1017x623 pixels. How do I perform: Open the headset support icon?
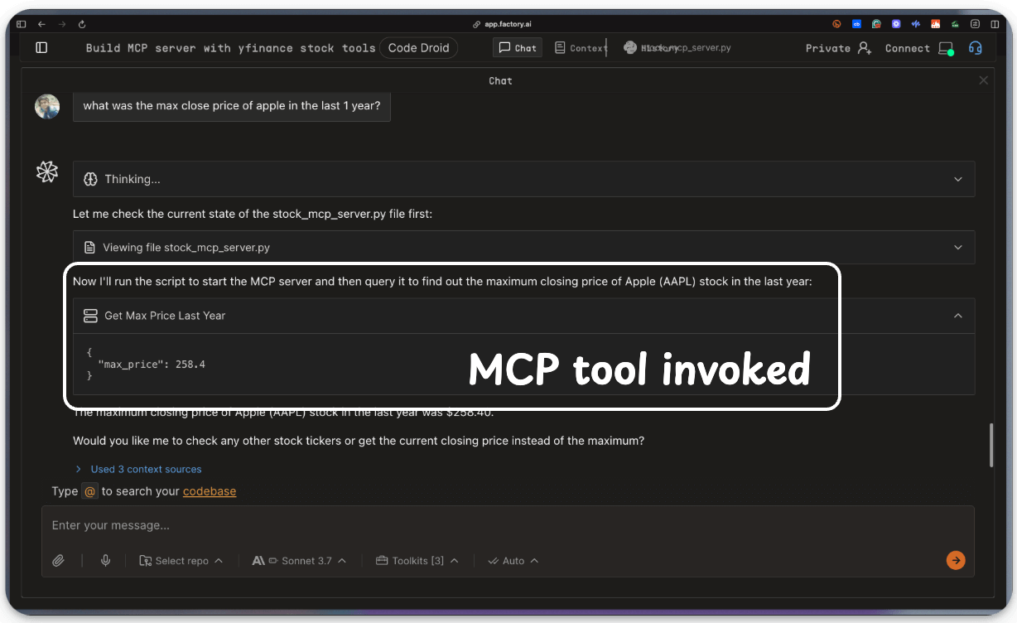pyautogui.click(x=976, y=48)
